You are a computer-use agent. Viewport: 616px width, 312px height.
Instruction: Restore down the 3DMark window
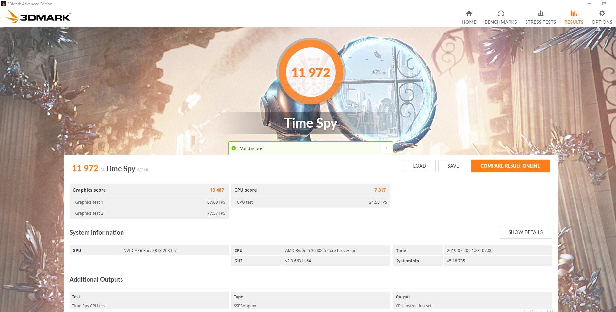[604, 4]
